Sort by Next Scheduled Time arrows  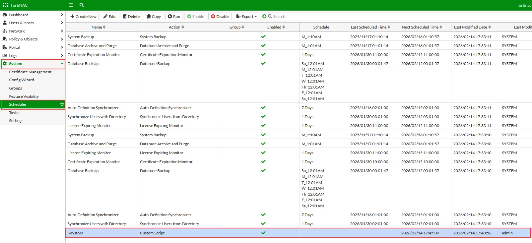pyautogui.click(x=441, y=27)
